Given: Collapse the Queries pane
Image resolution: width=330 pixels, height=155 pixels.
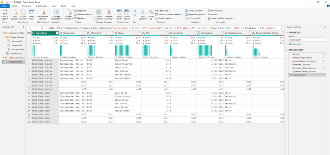Looking at the screenshot, I should (23, 27).
